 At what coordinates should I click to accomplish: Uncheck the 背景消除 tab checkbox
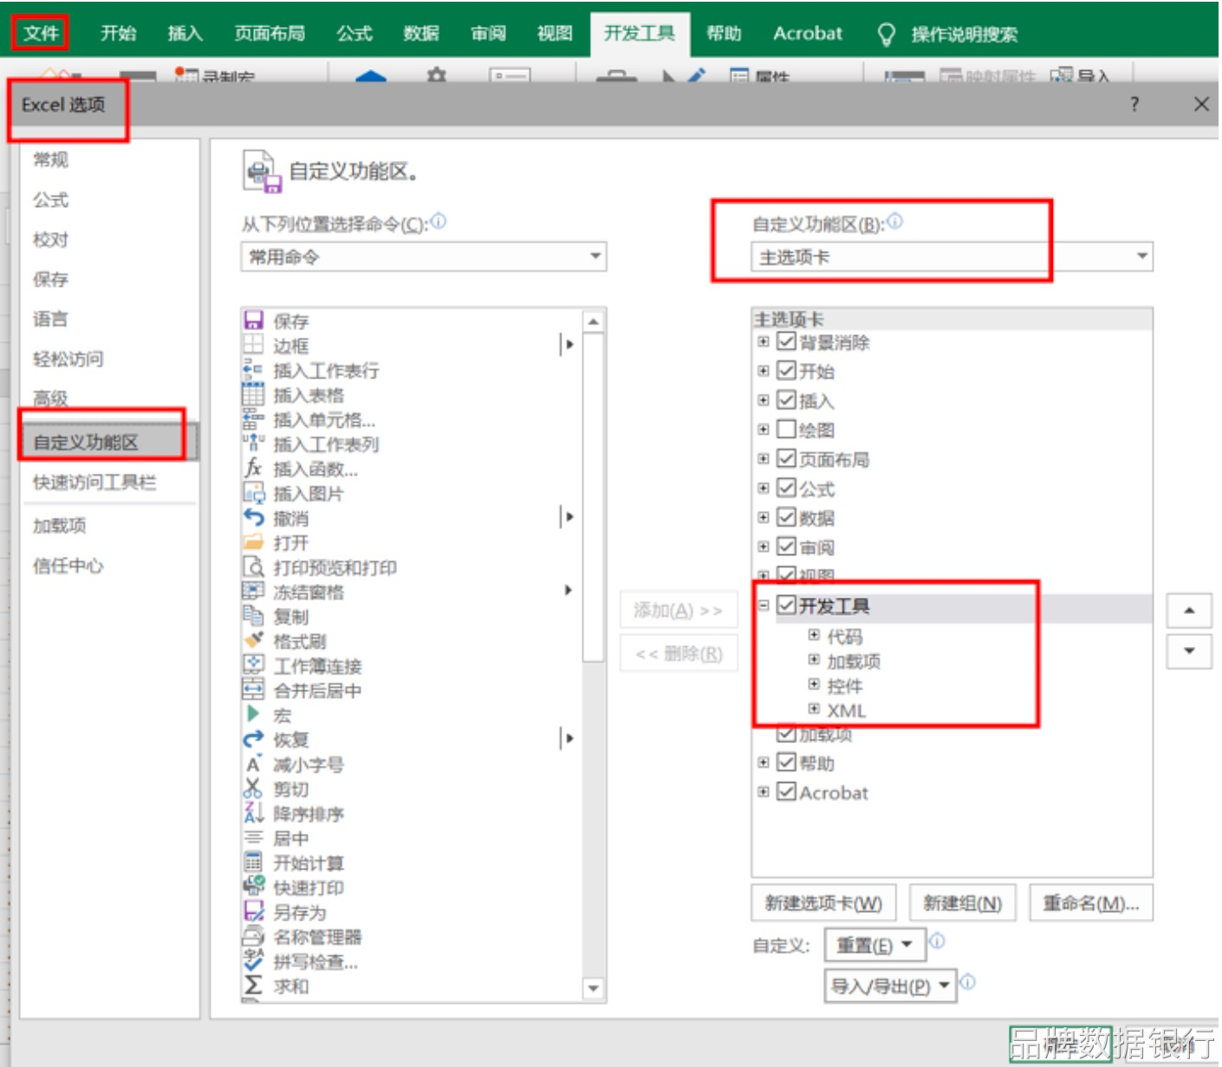(786, 341)
